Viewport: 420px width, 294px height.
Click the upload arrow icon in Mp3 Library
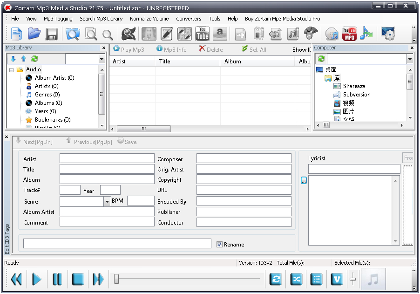[x=24, y=59]
